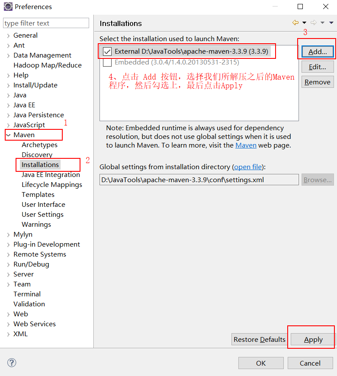337x376 pixels.
Task: Select Hadoop Map/Reduce in the tree
Action: point(48,65)
